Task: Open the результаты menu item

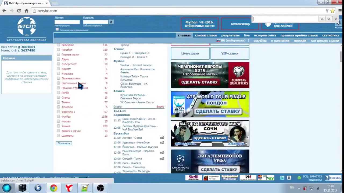Action: (230, 35)
